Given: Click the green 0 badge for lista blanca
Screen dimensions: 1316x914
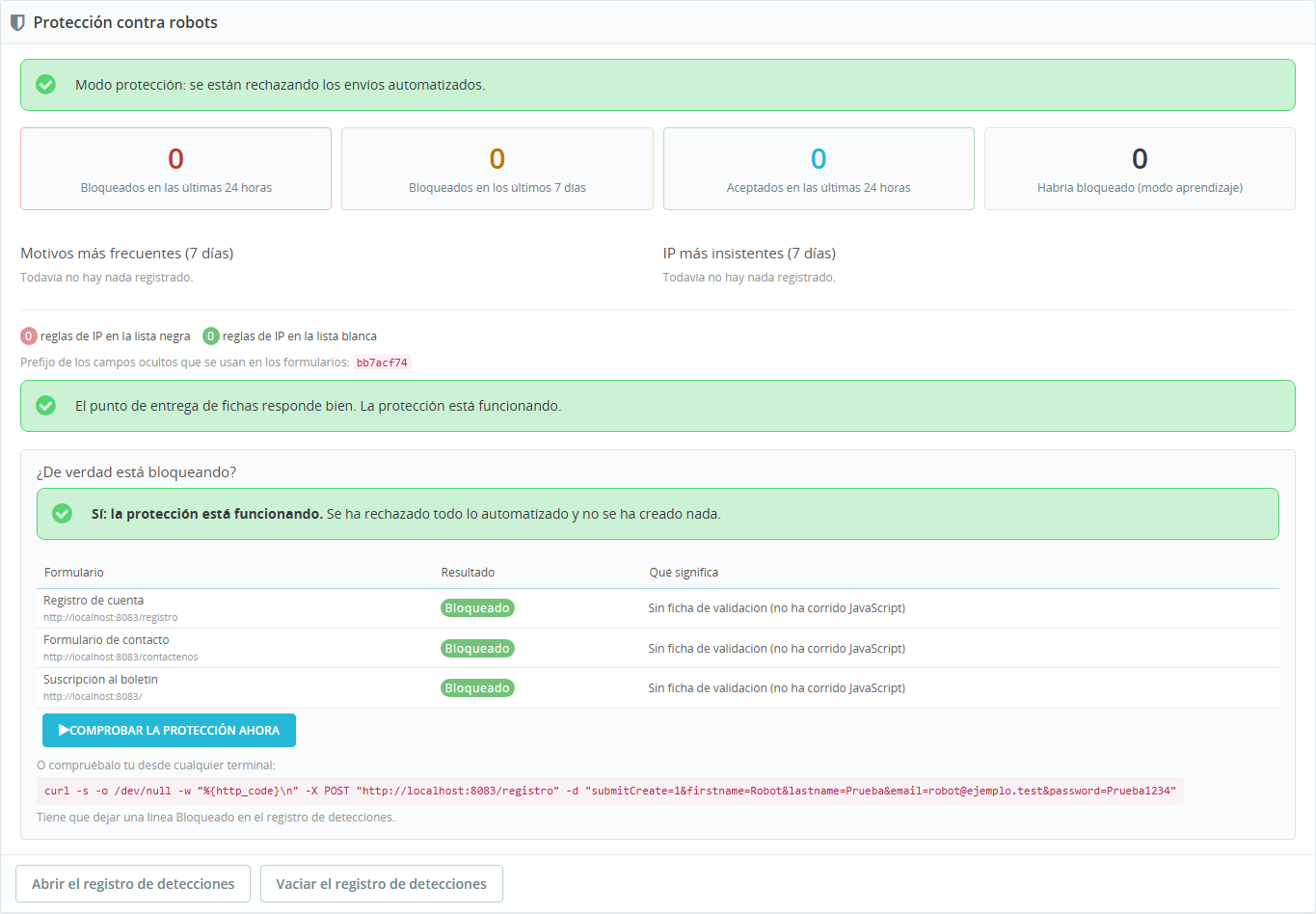Looking at the screenshot, I should click(x=211, y=336).
